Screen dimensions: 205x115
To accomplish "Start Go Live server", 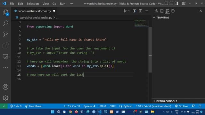I will [181, 106].
